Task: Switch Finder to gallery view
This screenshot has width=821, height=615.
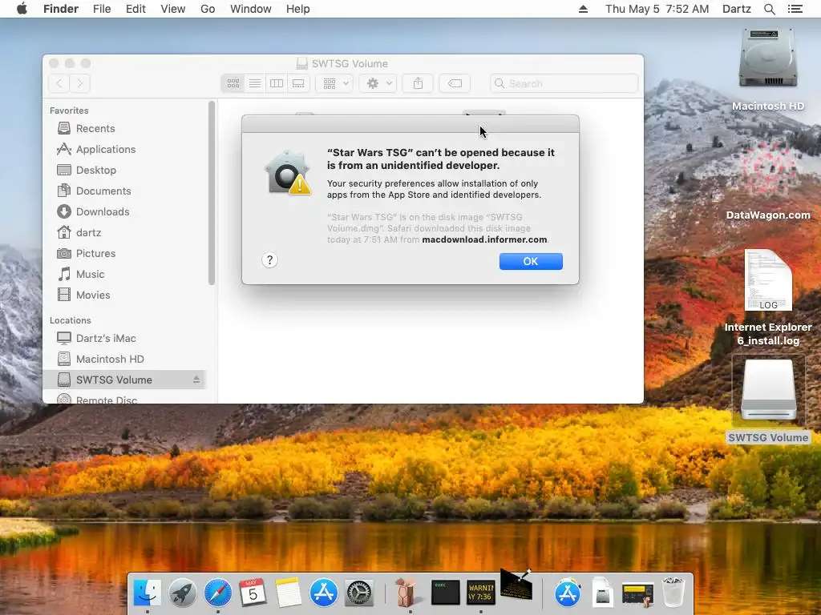Action: [x=298, y=83]
